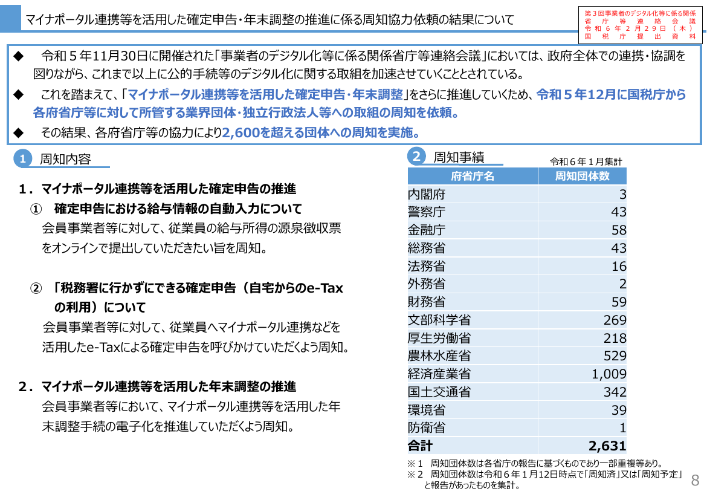Click the value 1 for 防衛省

622,427
